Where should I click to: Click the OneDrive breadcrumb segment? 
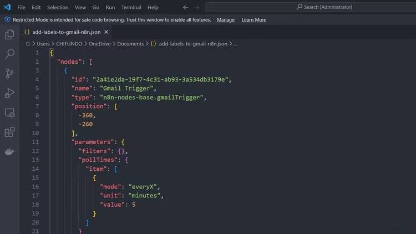pyautogui.click(x=99, y=44)
